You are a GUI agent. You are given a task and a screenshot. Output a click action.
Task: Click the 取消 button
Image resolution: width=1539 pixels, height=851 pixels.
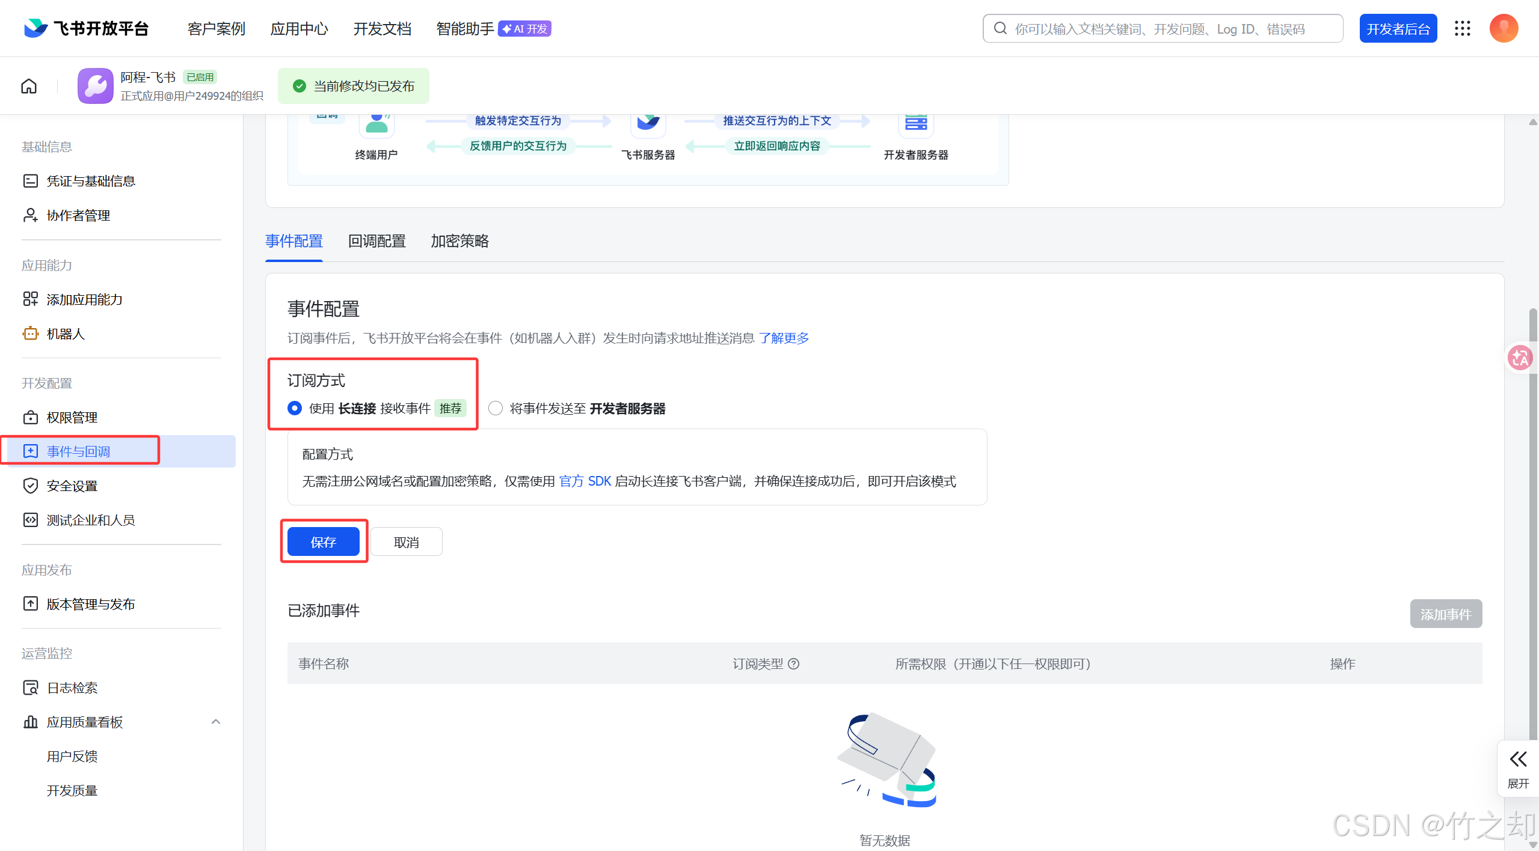pos(406,542)
